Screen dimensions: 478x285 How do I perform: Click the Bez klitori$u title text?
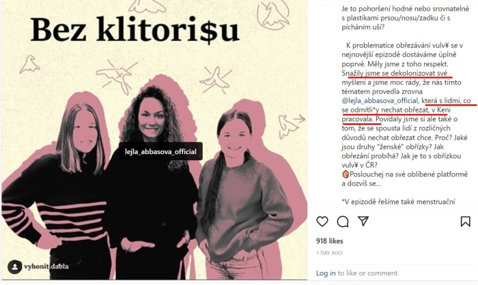[x=135, y=29]
